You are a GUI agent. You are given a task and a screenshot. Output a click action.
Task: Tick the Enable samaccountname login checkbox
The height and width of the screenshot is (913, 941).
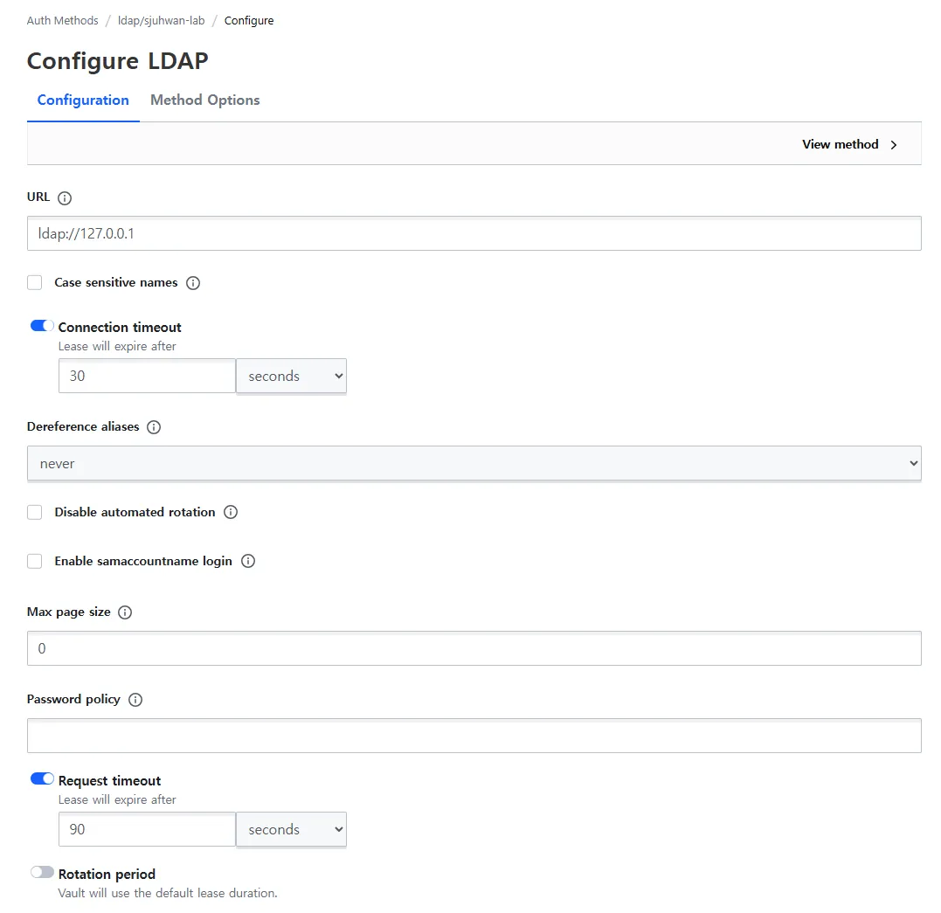tap(35, 562)
